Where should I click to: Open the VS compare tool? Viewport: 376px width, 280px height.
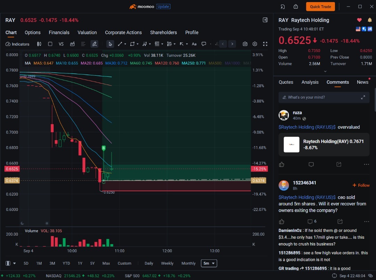click(61, 44)
